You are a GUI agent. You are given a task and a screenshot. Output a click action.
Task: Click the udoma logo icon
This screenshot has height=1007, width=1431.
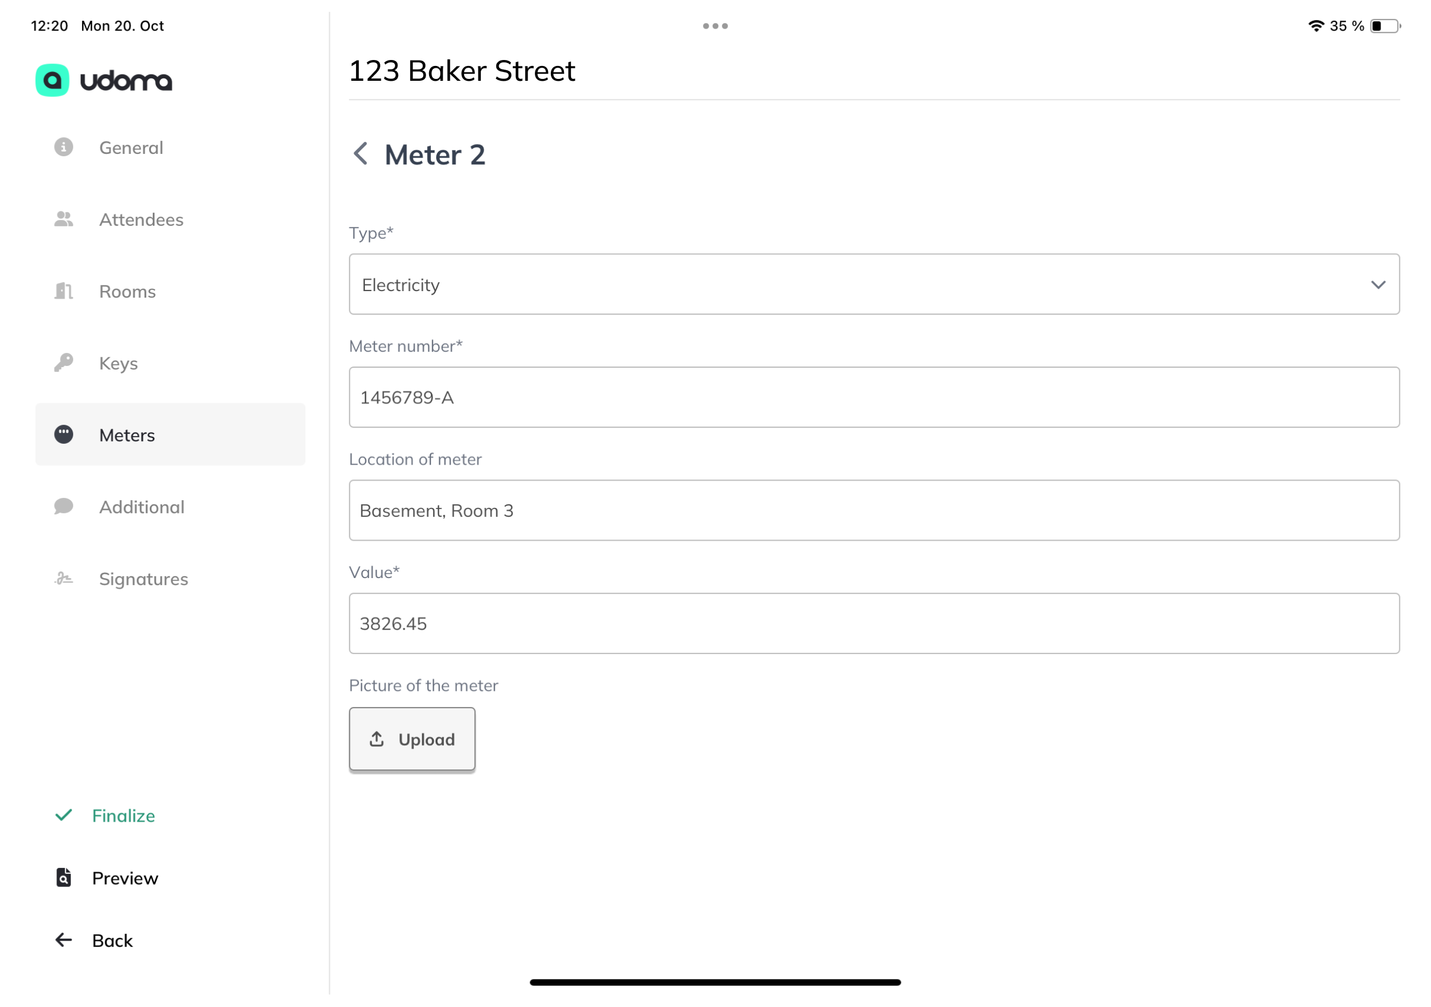[x=52, y=80]
